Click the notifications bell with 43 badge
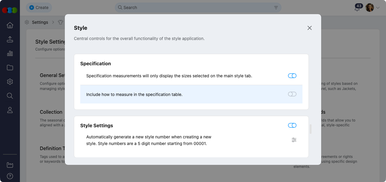The width and height of the screenshot is (386, 182). pos(357,8)
